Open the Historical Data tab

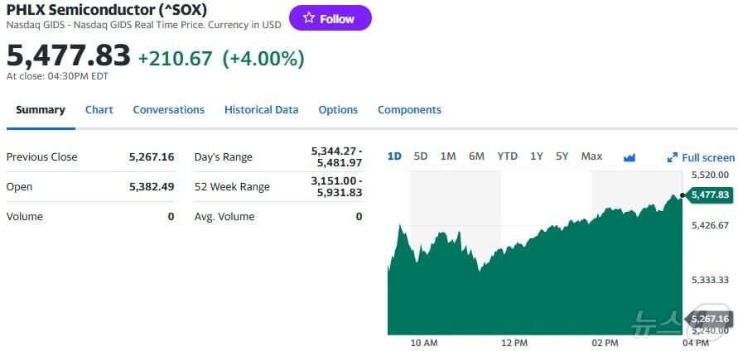tap(261, 109)
